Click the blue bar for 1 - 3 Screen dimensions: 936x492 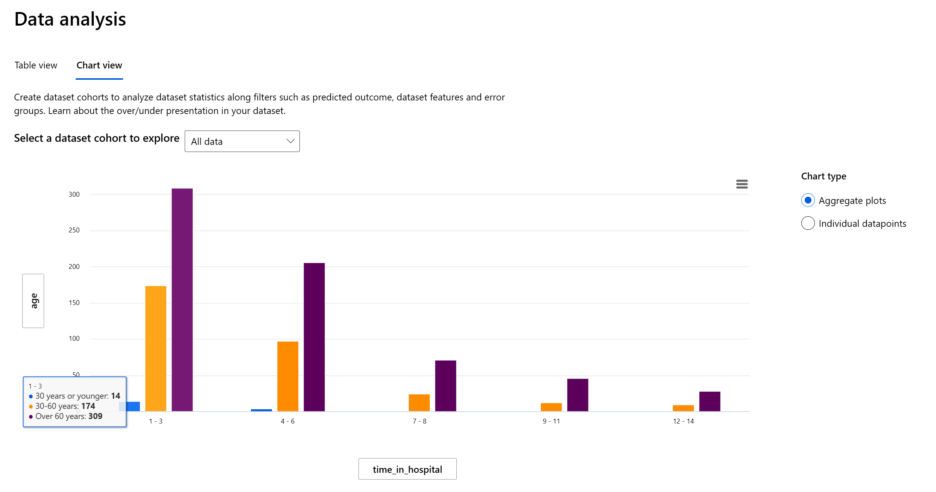click(x=133, y=406)
